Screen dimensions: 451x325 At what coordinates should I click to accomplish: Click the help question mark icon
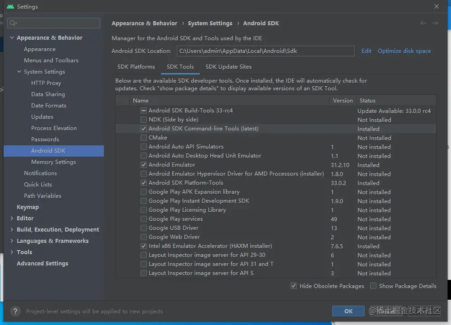15,311
